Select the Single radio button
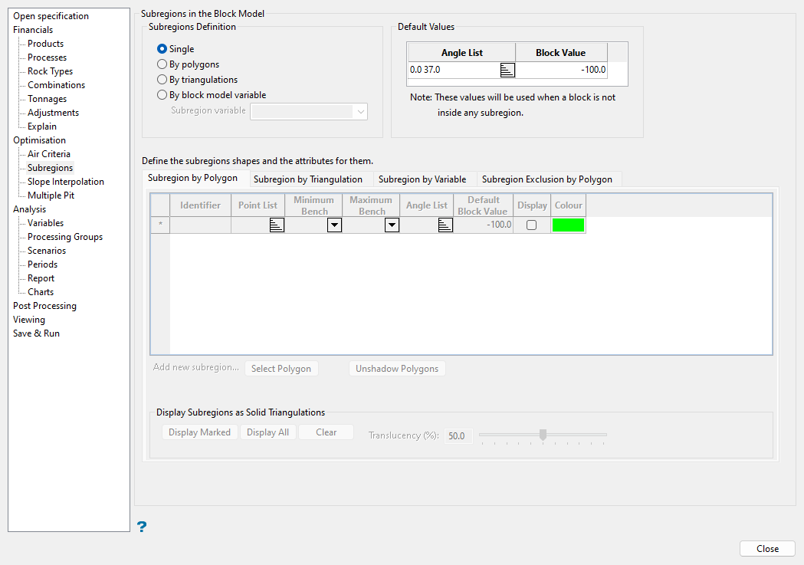Viewport: 804px width, 565px height. click(x=162, y=49)
